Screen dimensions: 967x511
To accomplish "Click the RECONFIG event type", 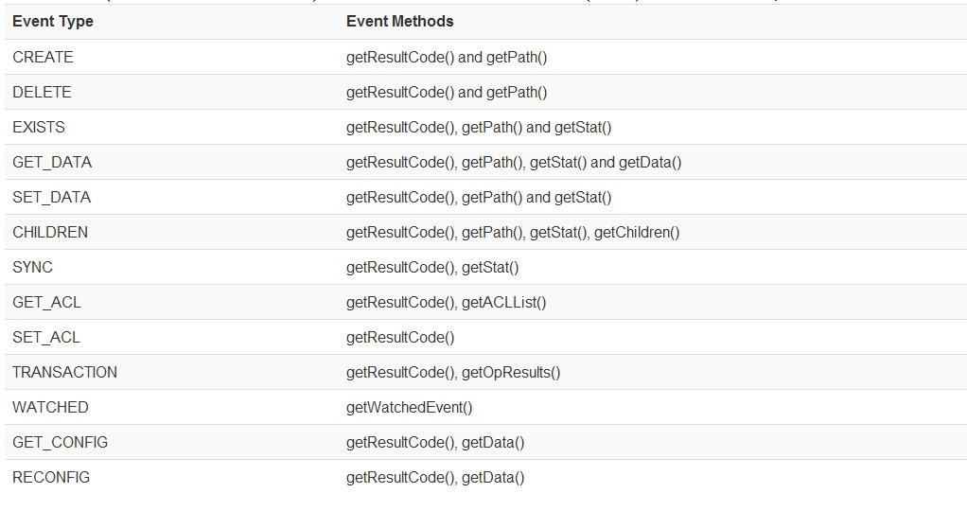I will (x=51, y=478).
